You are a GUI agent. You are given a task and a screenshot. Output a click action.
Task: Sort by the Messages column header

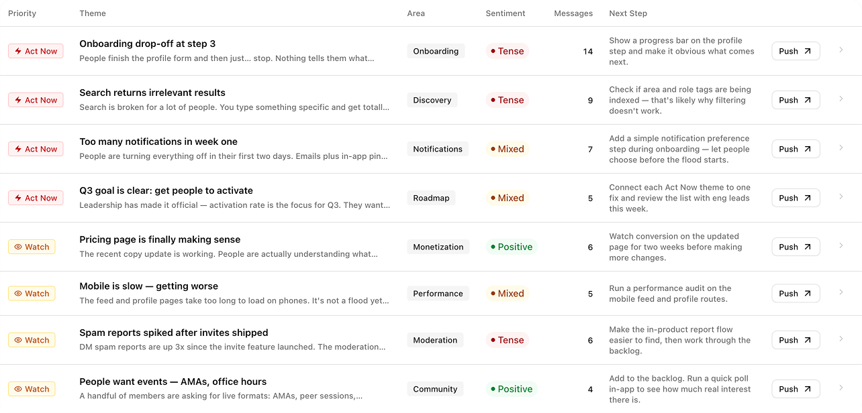pos(573,13)
